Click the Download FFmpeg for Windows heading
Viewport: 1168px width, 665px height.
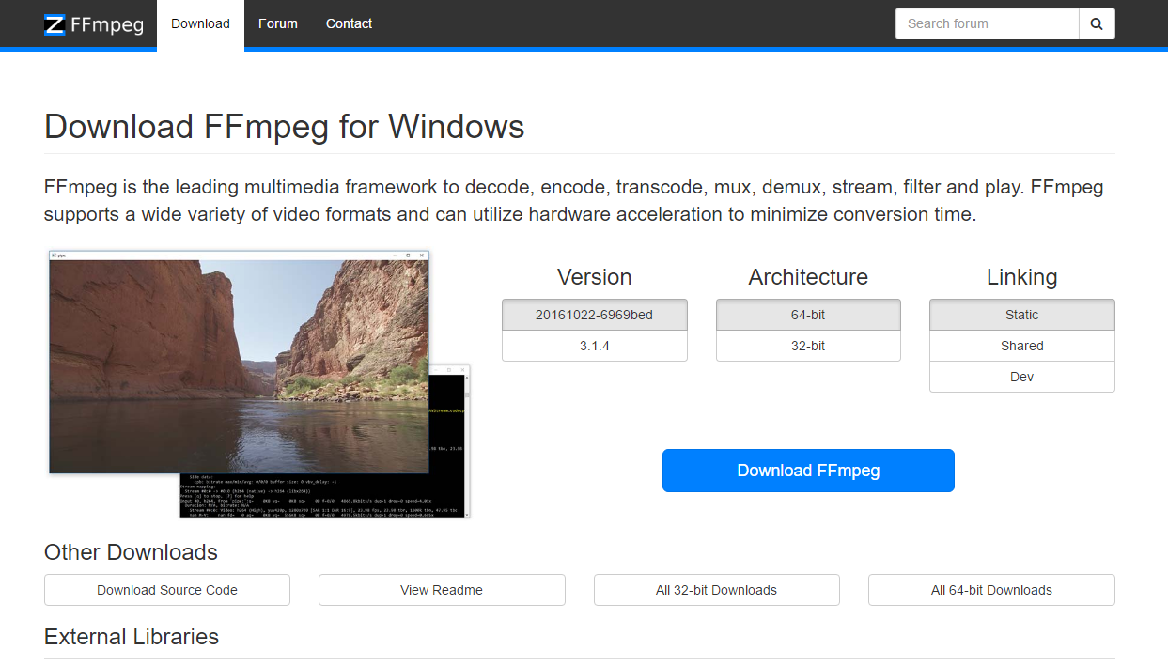(x=285, y=127)
